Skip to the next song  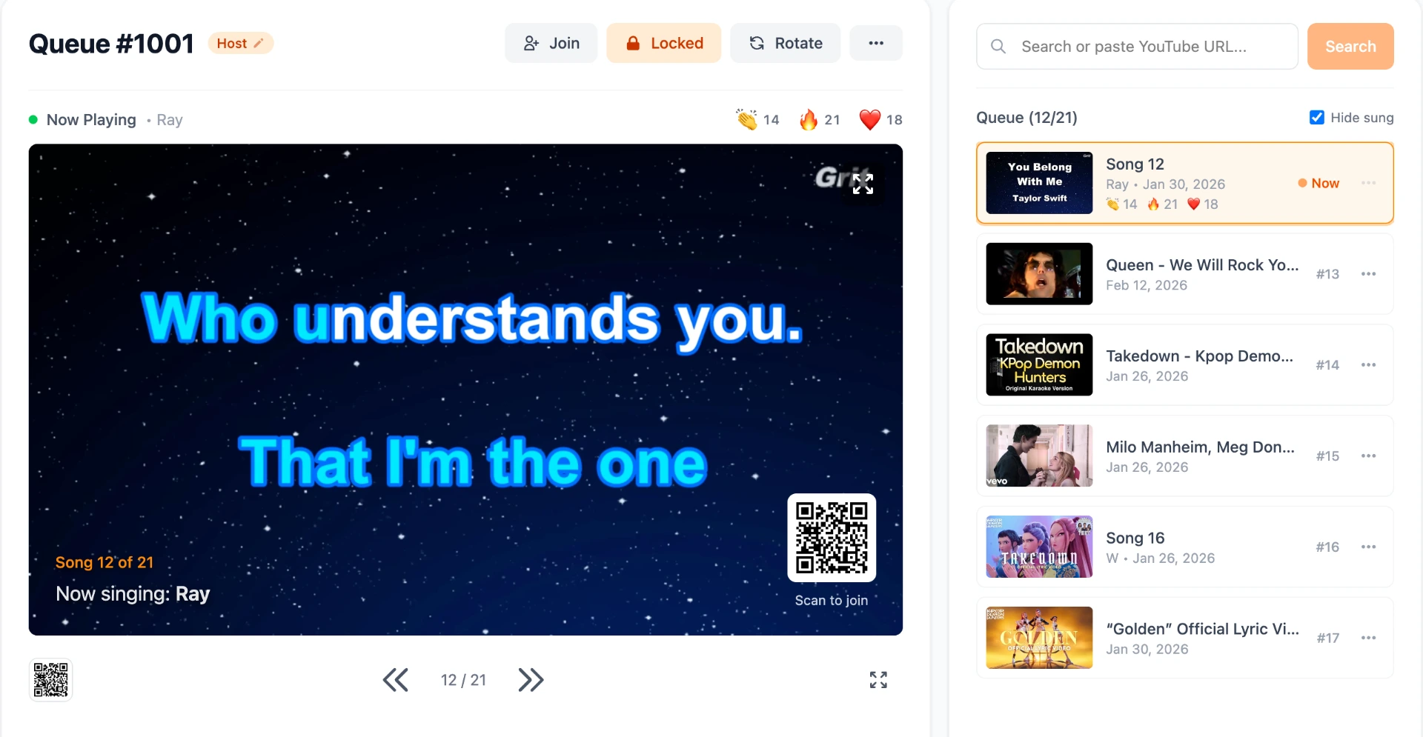tap(531, 679)
